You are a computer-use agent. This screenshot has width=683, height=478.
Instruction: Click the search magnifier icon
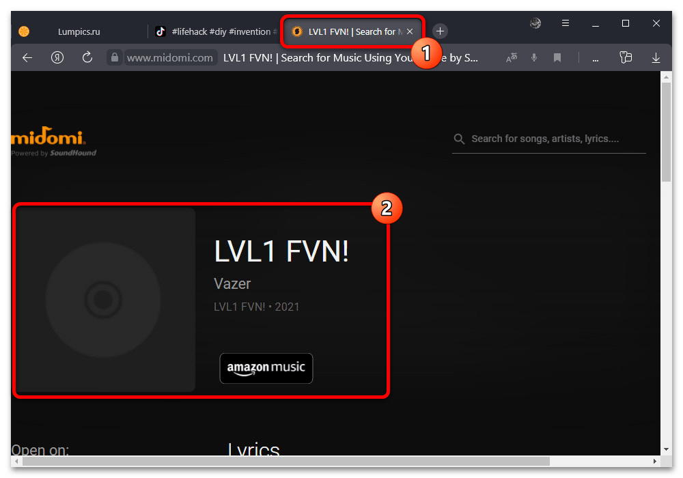point(459,139)
